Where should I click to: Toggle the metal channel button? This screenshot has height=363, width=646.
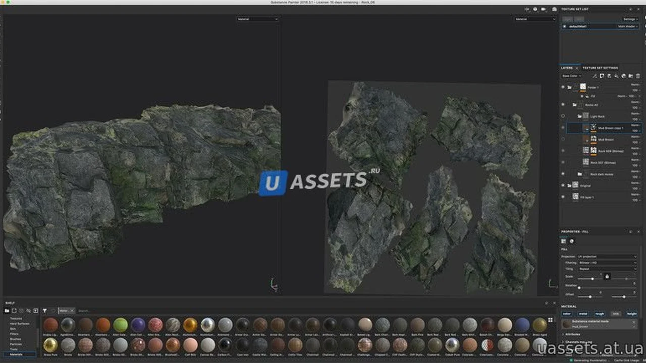click(583, 314)
